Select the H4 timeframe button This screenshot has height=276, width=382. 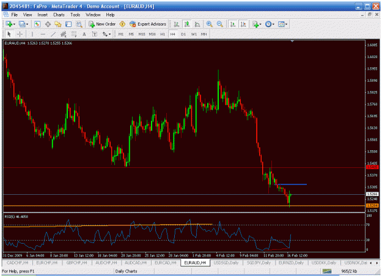pos(173,34)
